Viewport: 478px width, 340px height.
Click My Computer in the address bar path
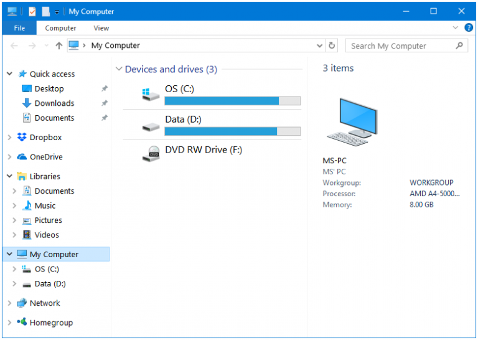tap(116, 45)
